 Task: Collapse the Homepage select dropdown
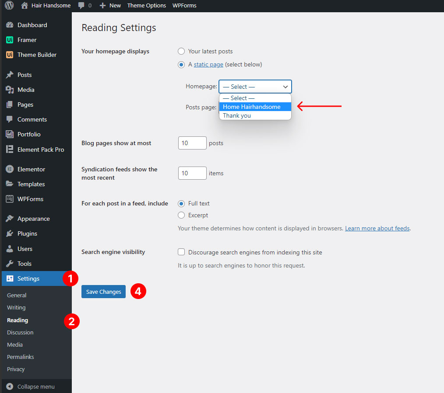tap(255, 87)
